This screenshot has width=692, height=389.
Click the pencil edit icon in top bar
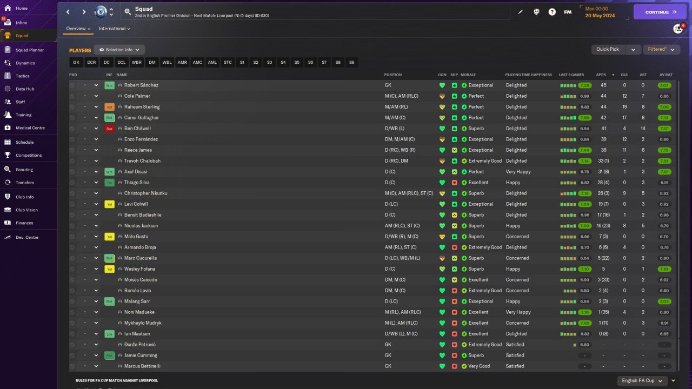pyautogui.click(x=521, y=12)
